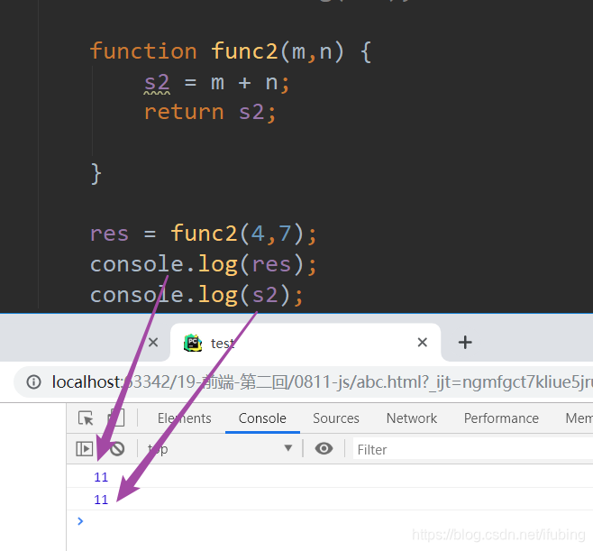Viewport: 593px width, 551px height.
Task: Close the left browser tab
Action: tap(153, 343)
